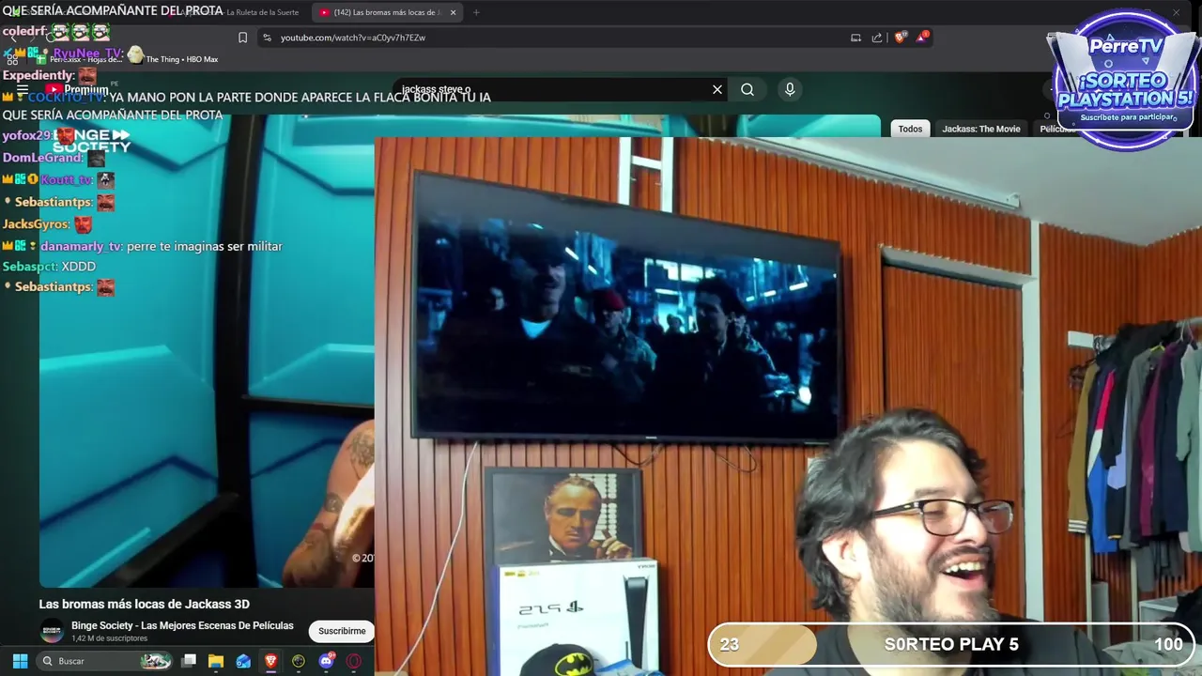The width and height of the screenshot is (1202, 676).
Task: Go to the YouTube Premium home logo
Action: [78, 89]
